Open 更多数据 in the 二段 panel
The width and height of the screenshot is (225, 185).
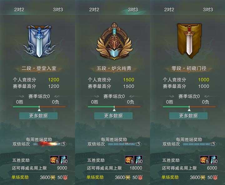click(38, 116)
